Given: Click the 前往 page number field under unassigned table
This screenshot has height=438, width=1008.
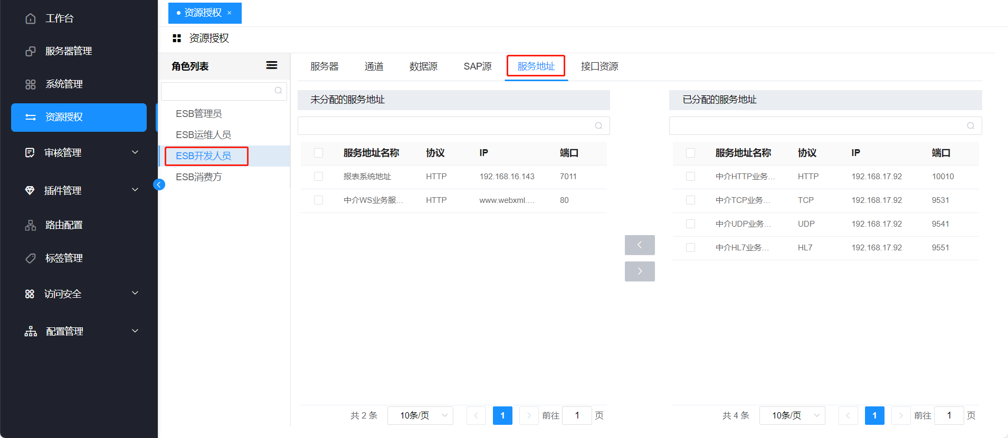Looking at the screenshot, I should click(x=577, y=415).
